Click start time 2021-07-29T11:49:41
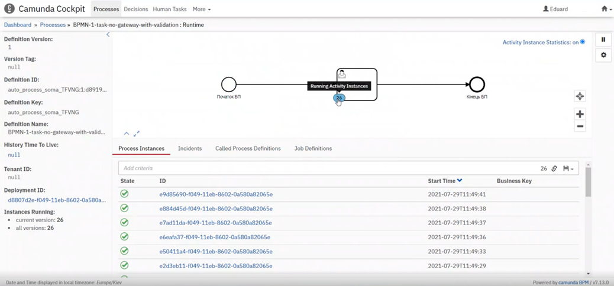This screenshot has width=614, height=286. (457, 194)
